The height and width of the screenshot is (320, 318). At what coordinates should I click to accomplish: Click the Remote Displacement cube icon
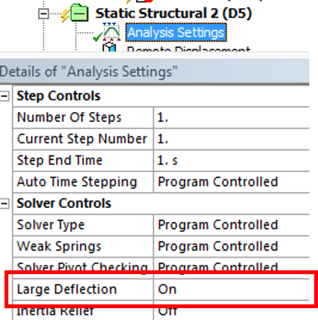(109, 47)
